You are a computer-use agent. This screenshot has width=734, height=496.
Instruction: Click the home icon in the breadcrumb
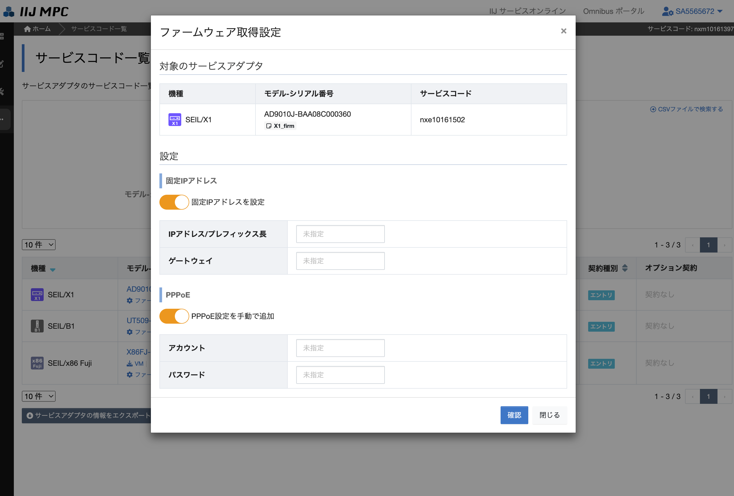[x=27, y=29]
